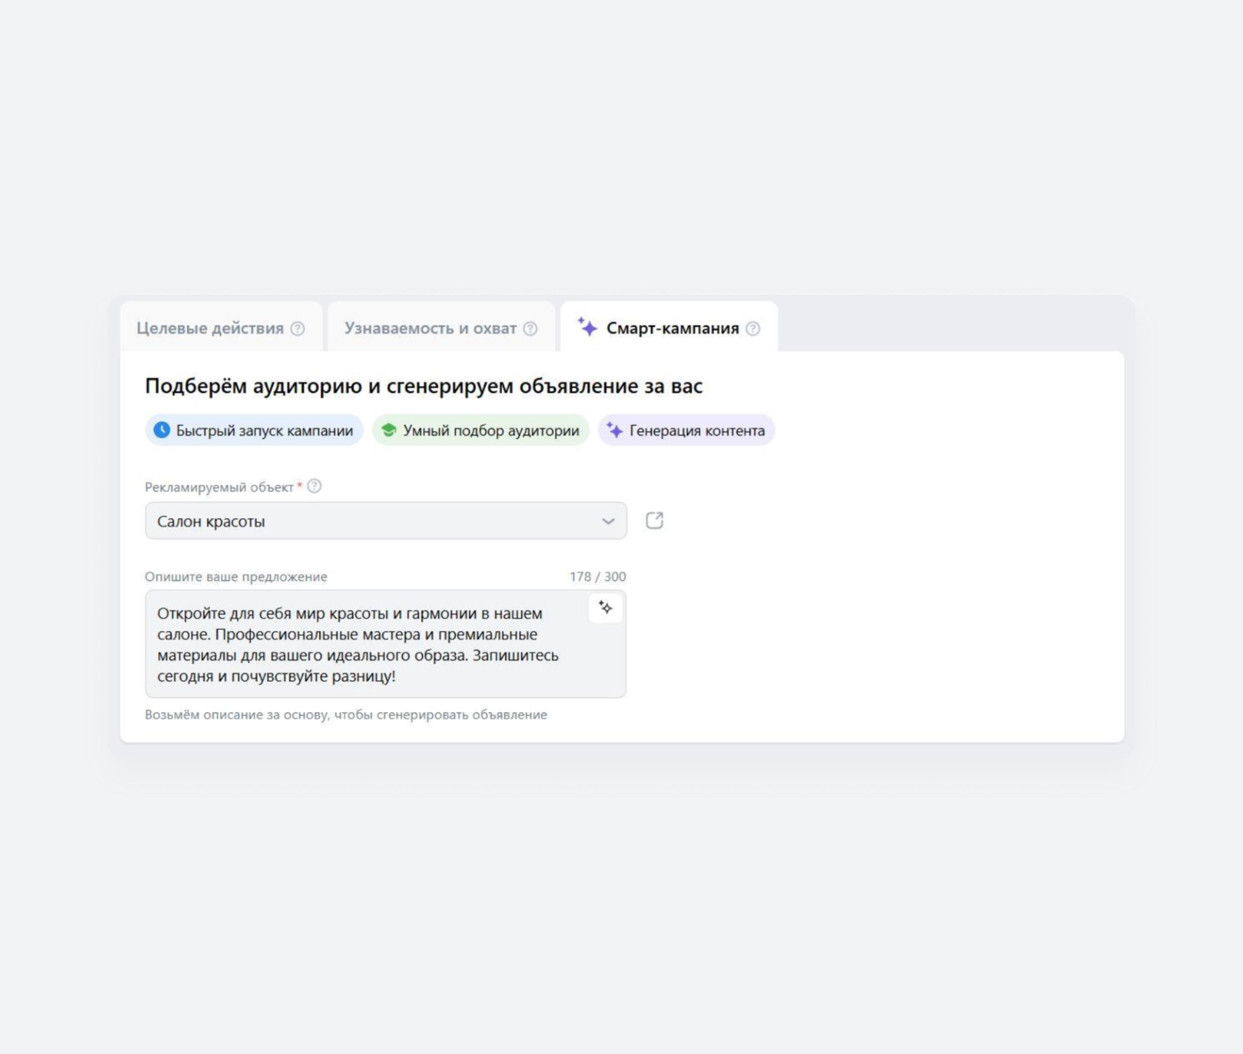The height and width of the screenshot is (1054, 1243).
Task: Click the blue clock icon in first chip
Action: [161, 430]
